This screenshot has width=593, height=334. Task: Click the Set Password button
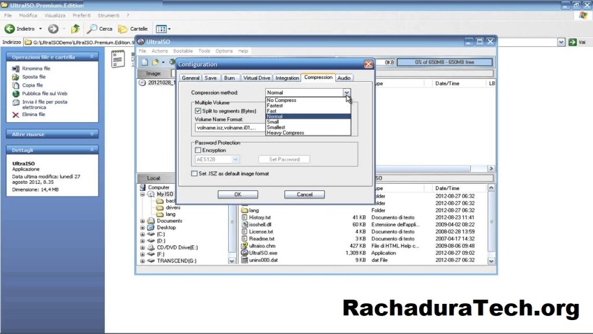pos(284,159)
